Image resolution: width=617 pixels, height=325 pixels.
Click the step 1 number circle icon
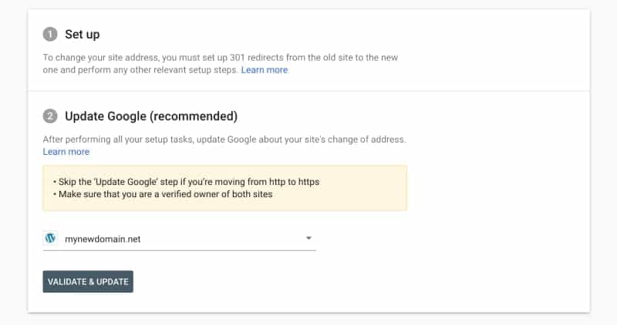tap(50, 35)
